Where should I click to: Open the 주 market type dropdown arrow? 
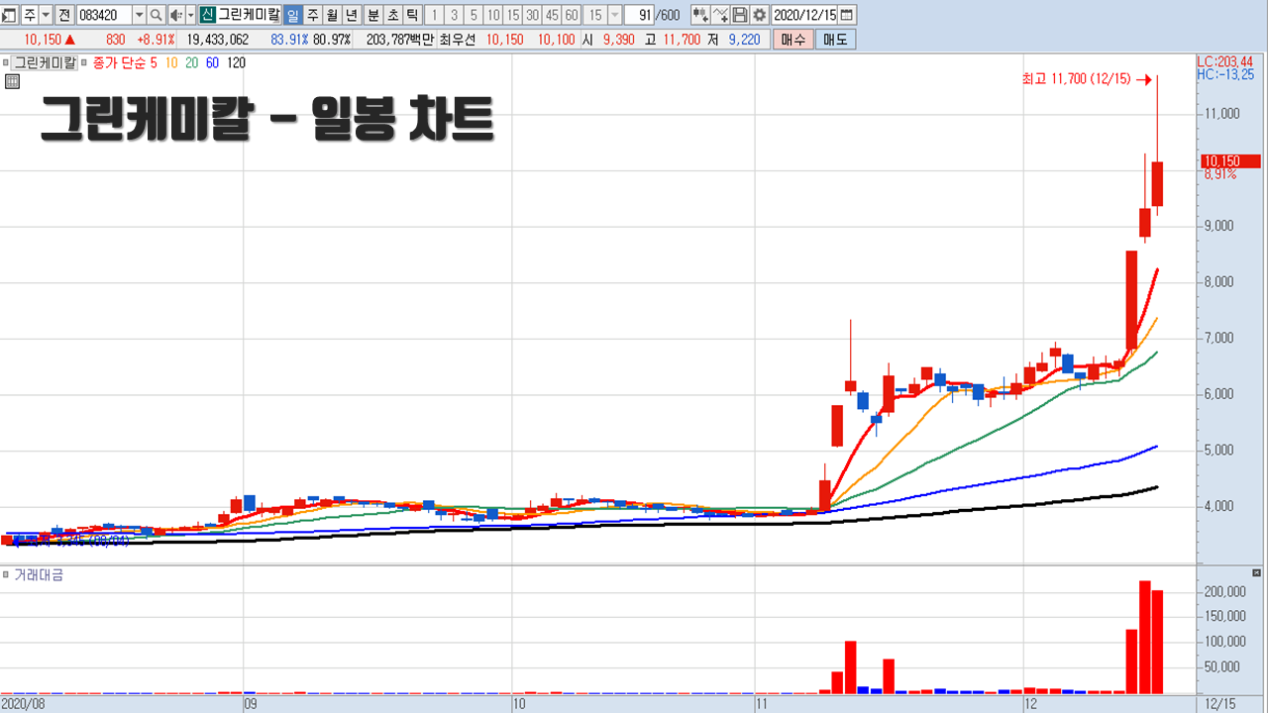tap(46, 15)
